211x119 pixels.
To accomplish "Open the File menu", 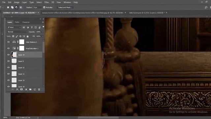I will click(4, 2).
